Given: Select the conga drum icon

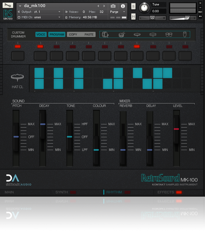Looking at the screenshot, I should coord(185,34).
